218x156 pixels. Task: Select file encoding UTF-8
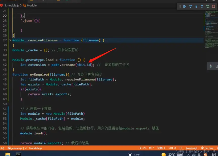point(172,148)
